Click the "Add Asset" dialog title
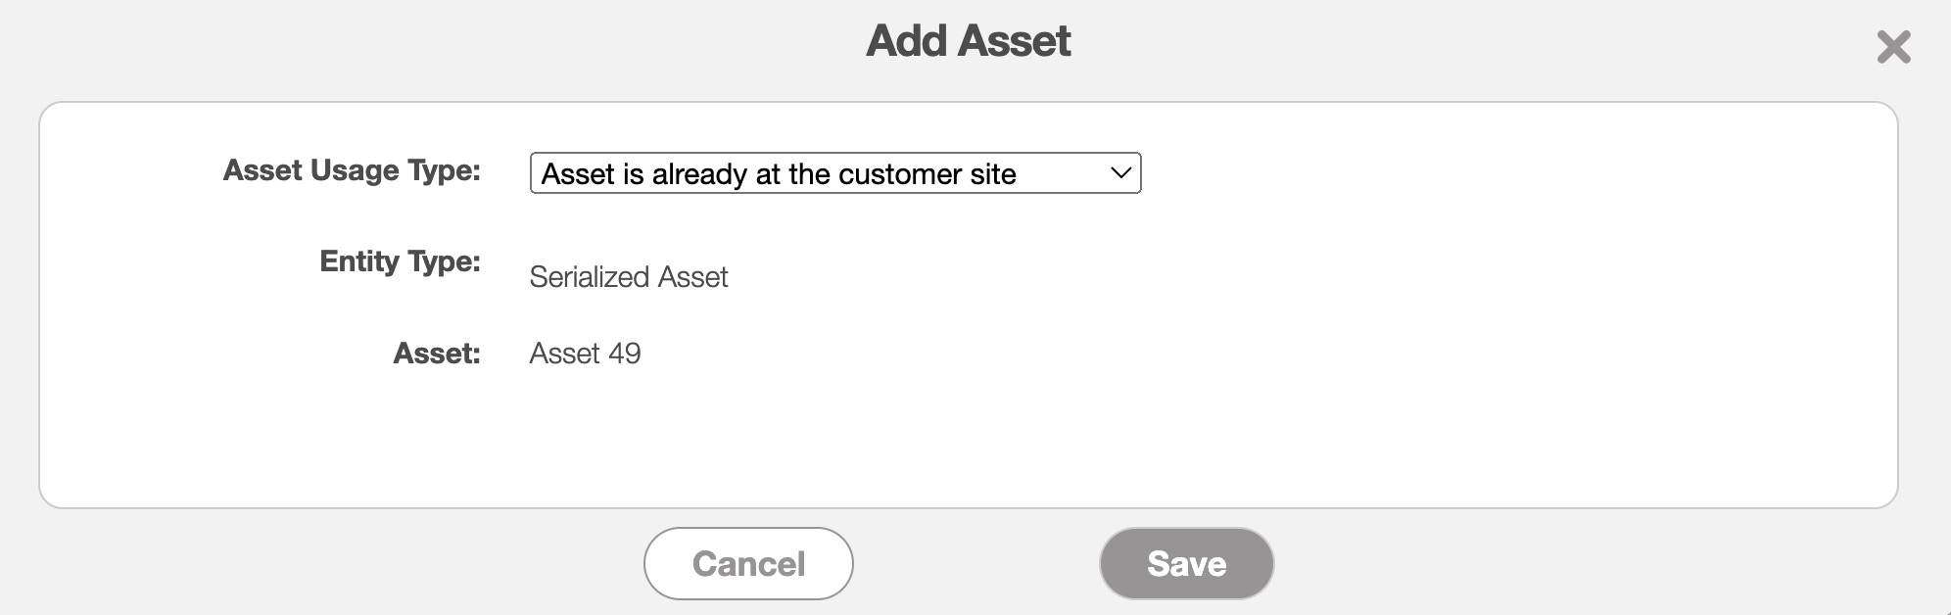Screen dimensions: 1951x615 point(968,41)
